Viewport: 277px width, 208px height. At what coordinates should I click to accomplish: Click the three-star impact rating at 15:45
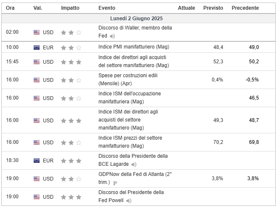(71, 62)
